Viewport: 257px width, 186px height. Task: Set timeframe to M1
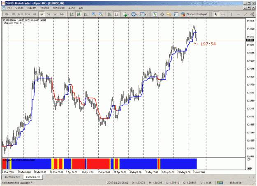(x=7, y=14)
